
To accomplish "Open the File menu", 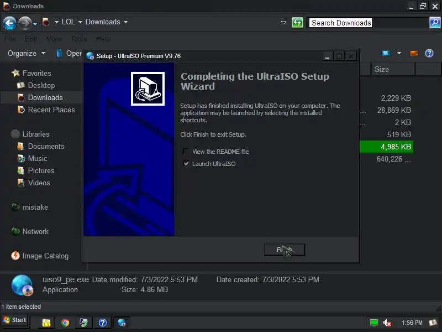I will [x=10, y=39].
